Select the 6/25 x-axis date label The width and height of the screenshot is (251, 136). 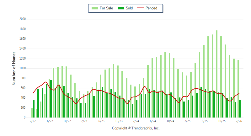coord(205,121)
